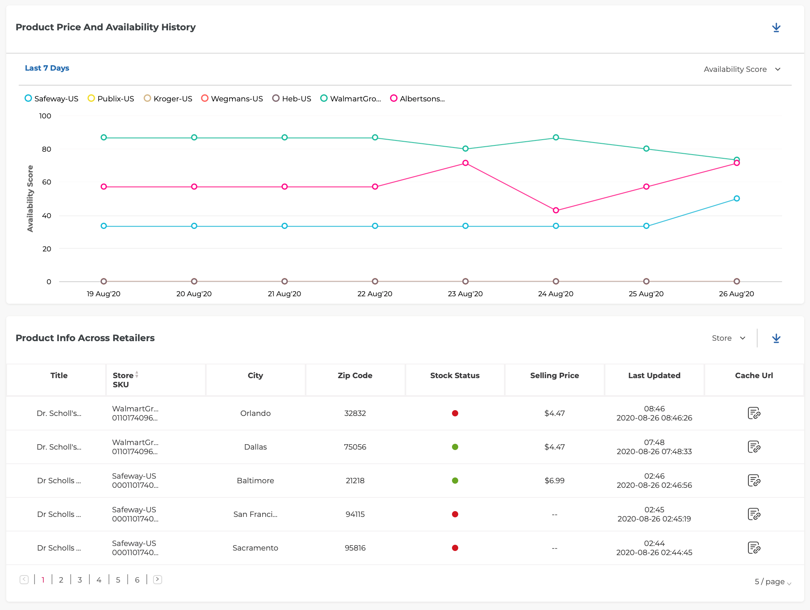Expand the Store filter dropdown
Image resolution: width=810 pixels, height=610 pixels.
(x=728, y=338)
